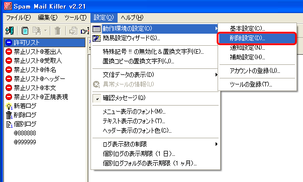Click the light bulb icon of 新着ログ

tap(9, 106)
